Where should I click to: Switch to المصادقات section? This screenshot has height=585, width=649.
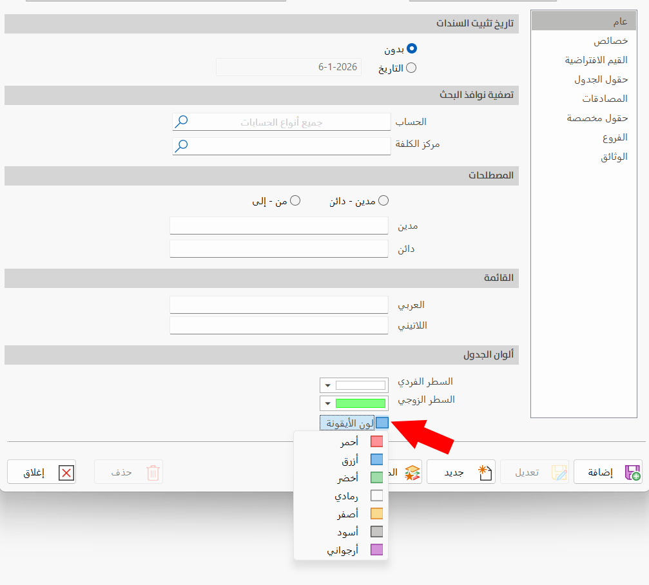pyautogui.click(x=584, y=99)
